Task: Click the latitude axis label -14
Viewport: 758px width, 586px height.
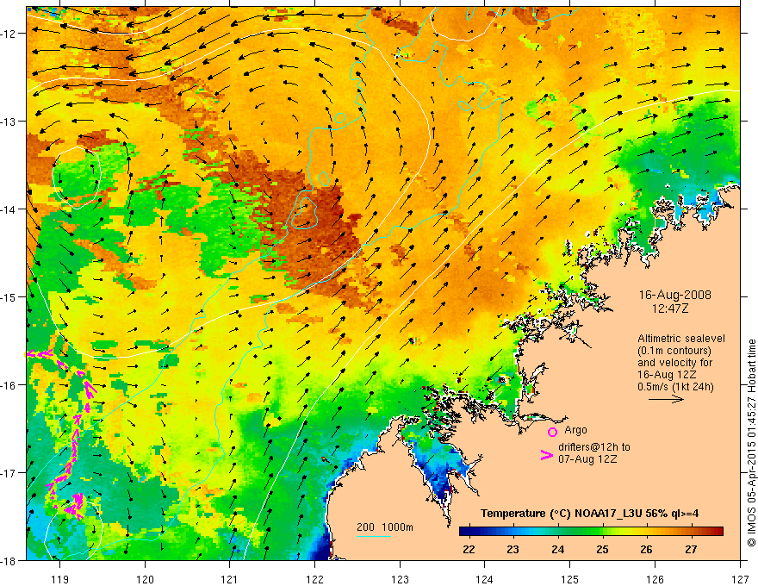Action: pyautogui.click(x=9, y=209)
